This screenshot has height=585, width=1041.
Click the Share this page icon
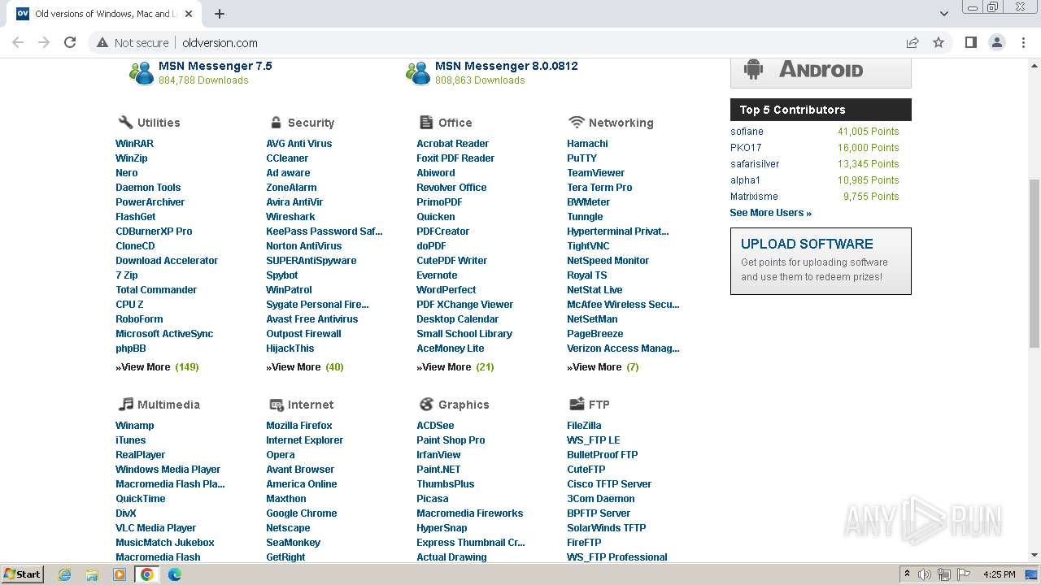[913, 42]
